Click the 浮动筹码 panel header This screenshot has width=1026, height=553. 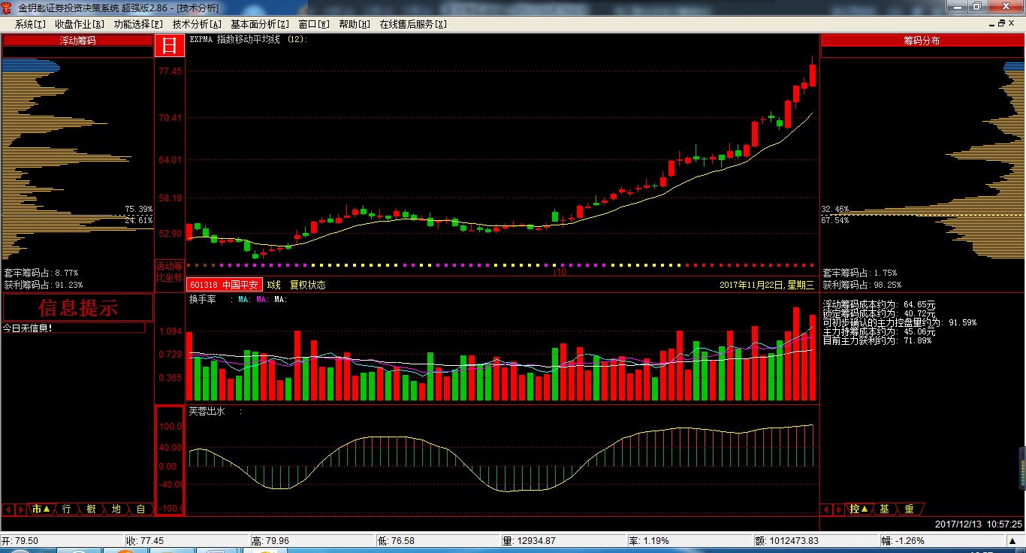point(78,41)
